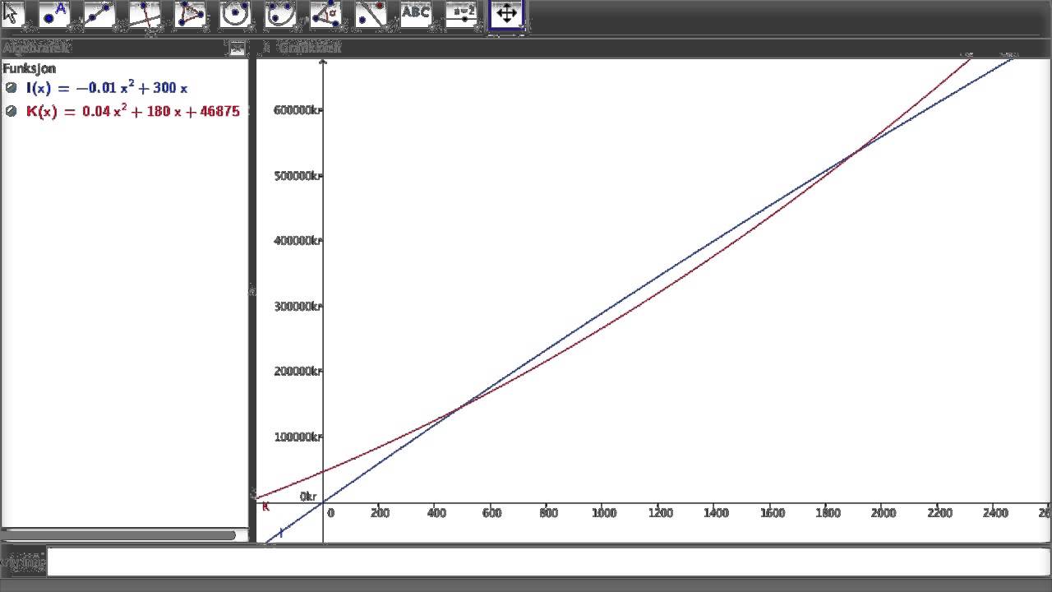
Task: Click the 1400 x-axis label
Action: (x=716, y=513)
